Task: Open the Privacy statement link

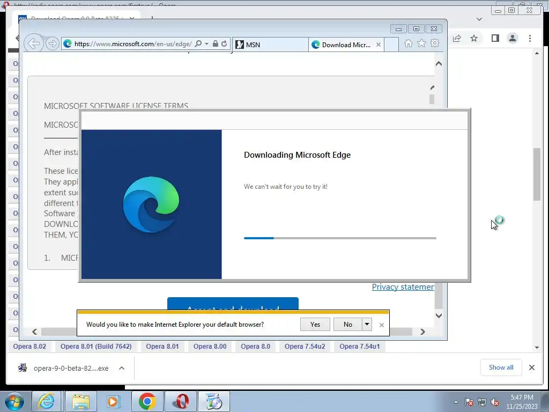Action: pos(403,287)
